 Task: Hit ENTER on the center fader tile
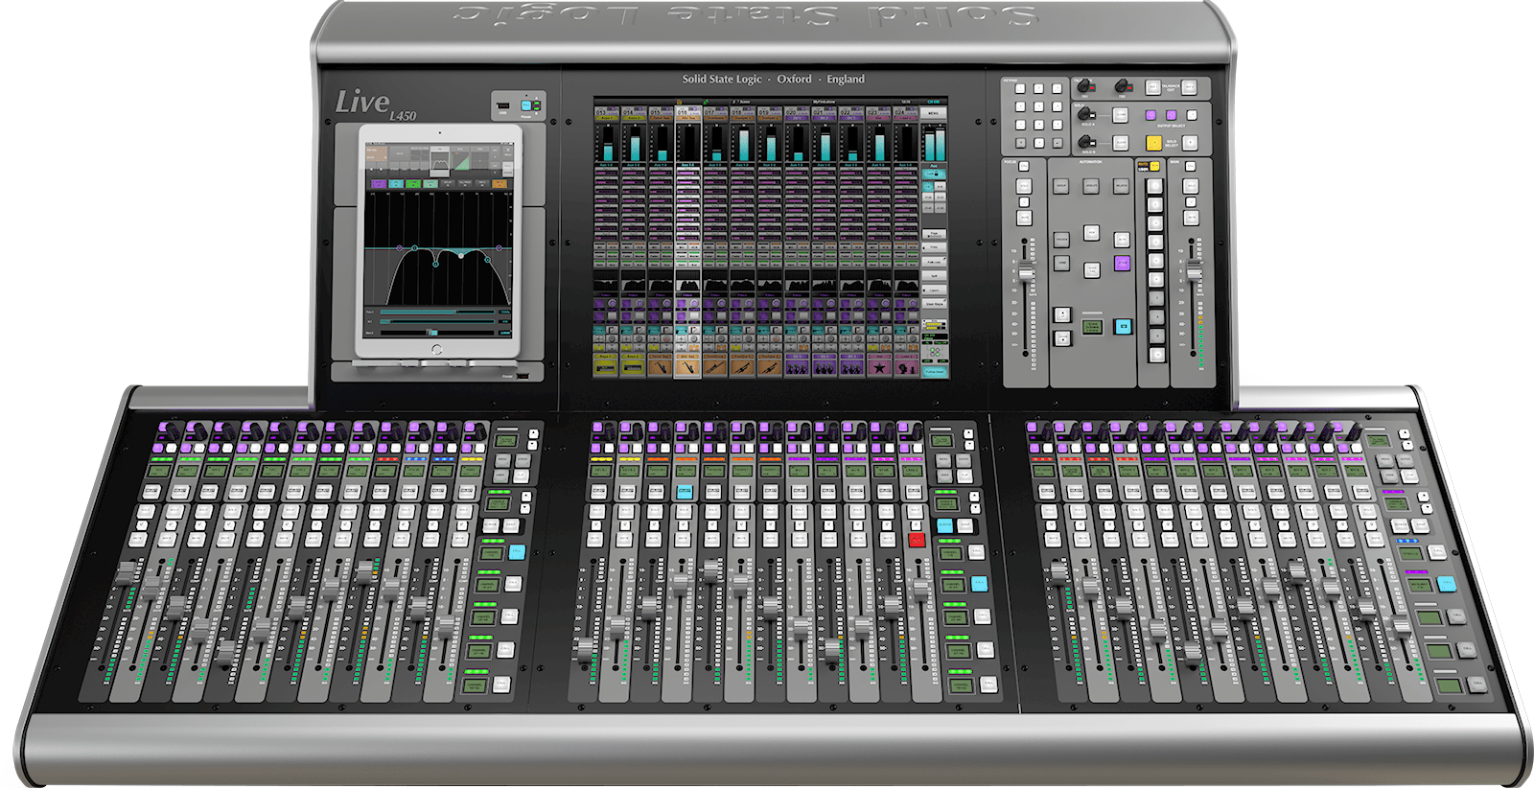[964, 459]
